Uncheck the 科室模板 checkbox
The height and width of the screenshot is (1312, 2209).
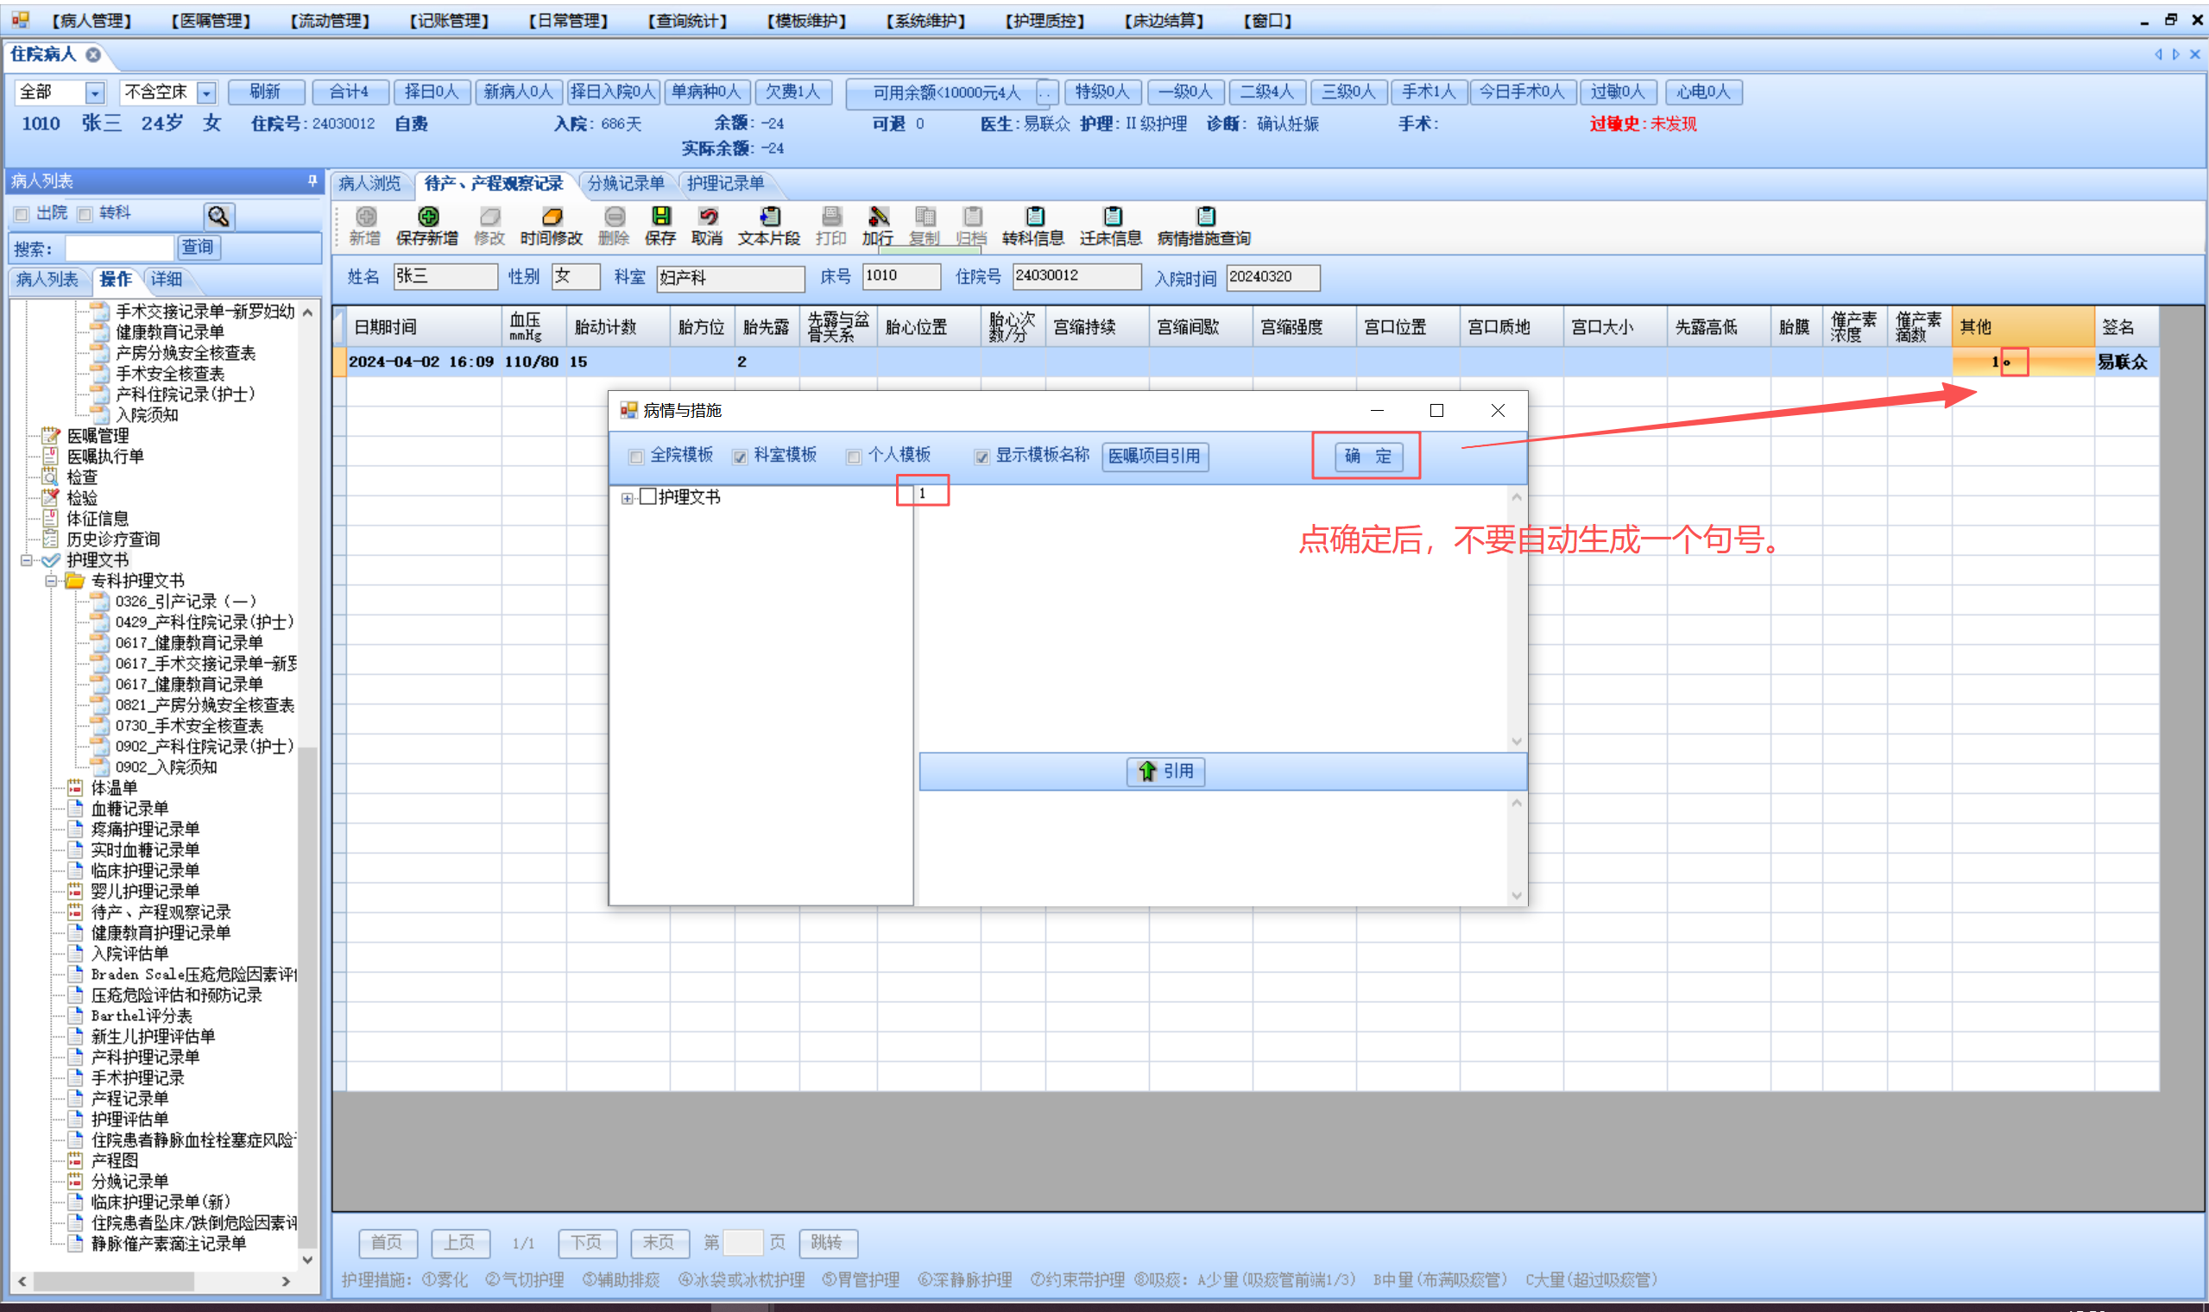tap(740, 457)
